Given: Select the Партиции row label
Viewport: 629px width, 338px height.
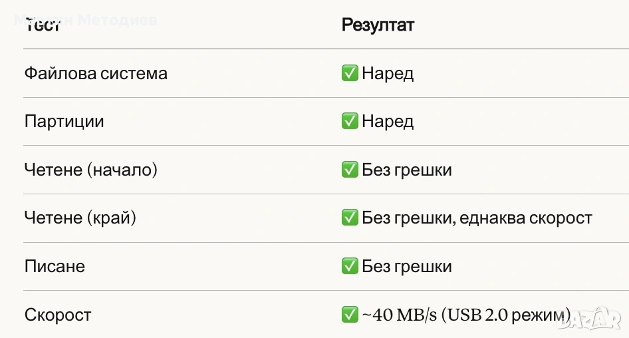Looking at the screenshot, I should (x=64, y=122).
